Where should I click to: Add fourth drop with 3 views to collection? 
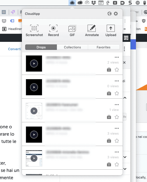coord(109,141)
